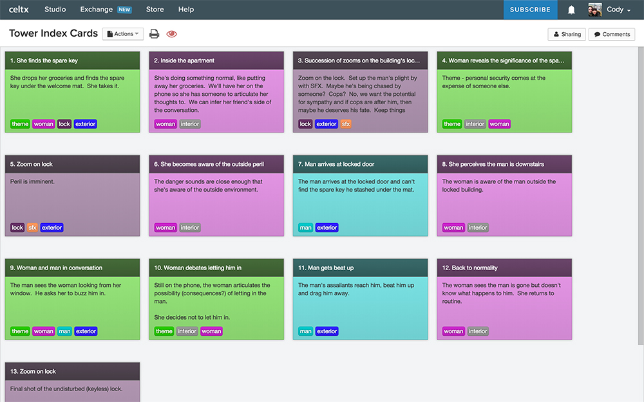Select "10. Woman debates letting him in" header
Screen dimensions: 644x402
(216, 268)
